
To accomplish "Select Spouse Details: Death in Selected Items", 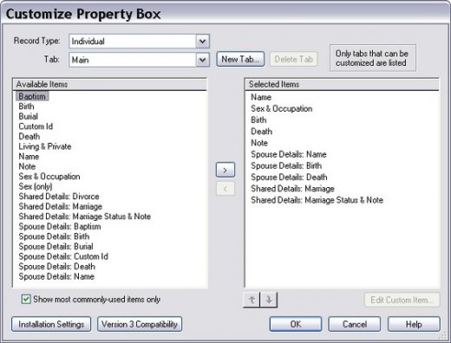I will coord(289,177).
